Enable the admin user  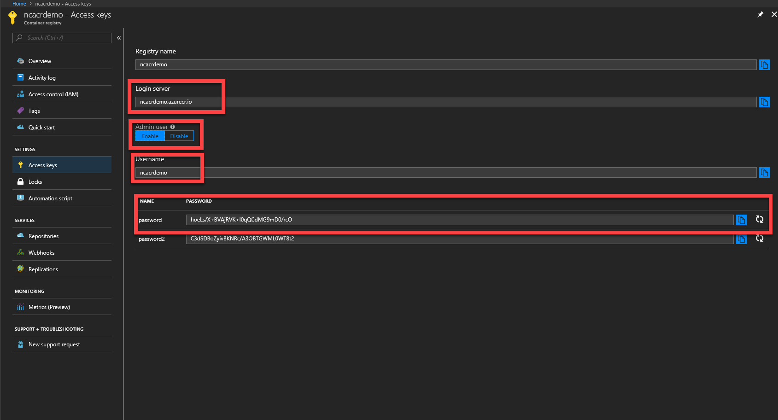tap(150, 136)
